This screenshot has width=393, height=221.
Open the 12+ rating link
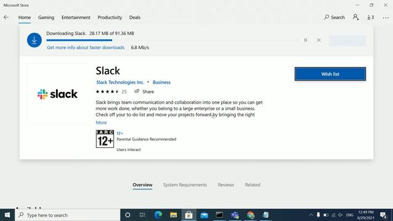coord(120,133)
